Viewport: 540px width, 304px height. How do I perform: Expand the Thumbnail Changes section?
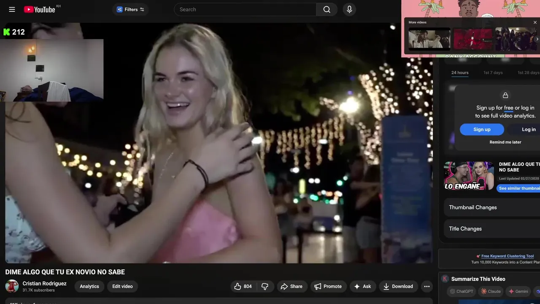point(492,207)
